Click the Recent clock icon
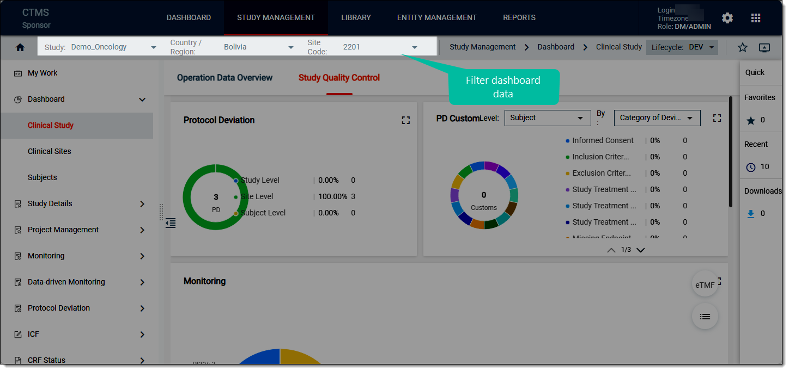This screenshot has height=371, width=789. [751, 167]
